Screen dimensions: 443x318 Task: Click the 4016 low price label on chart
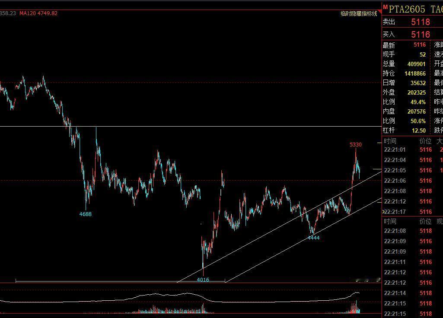[203, 280]
